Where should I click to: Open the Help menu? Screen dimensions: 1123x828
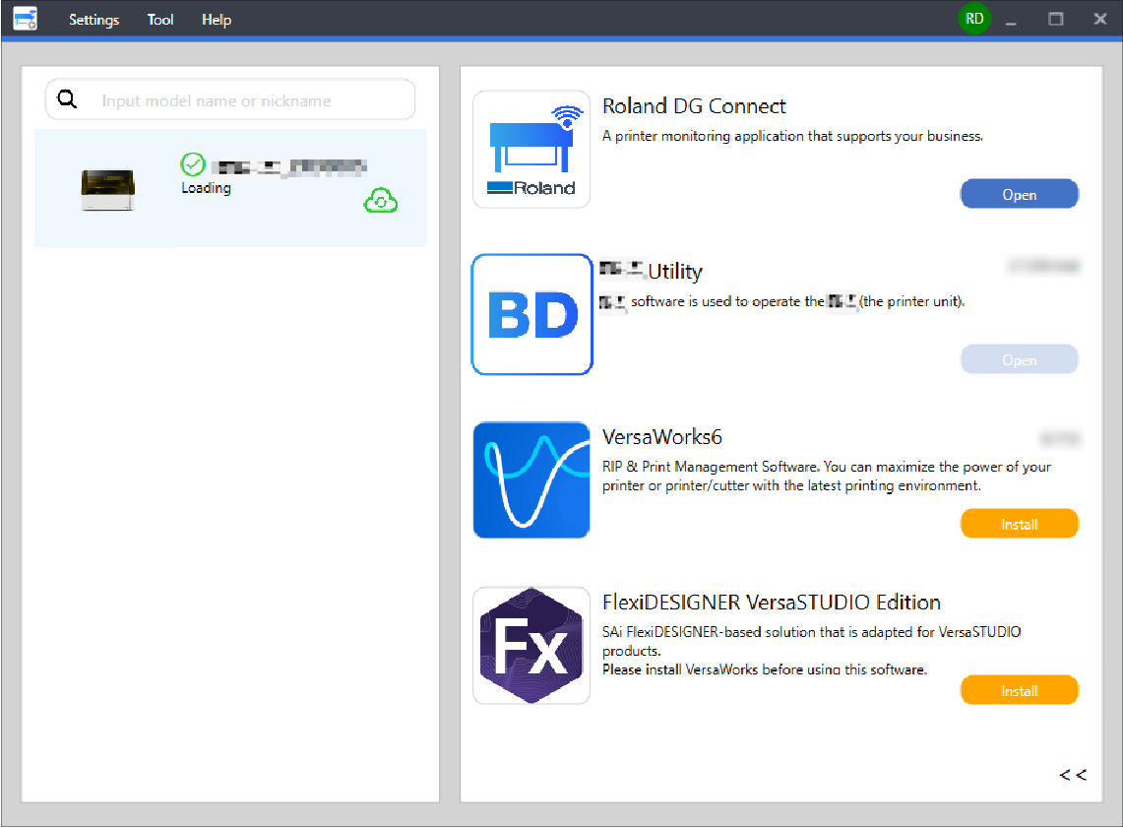(217, 20)
